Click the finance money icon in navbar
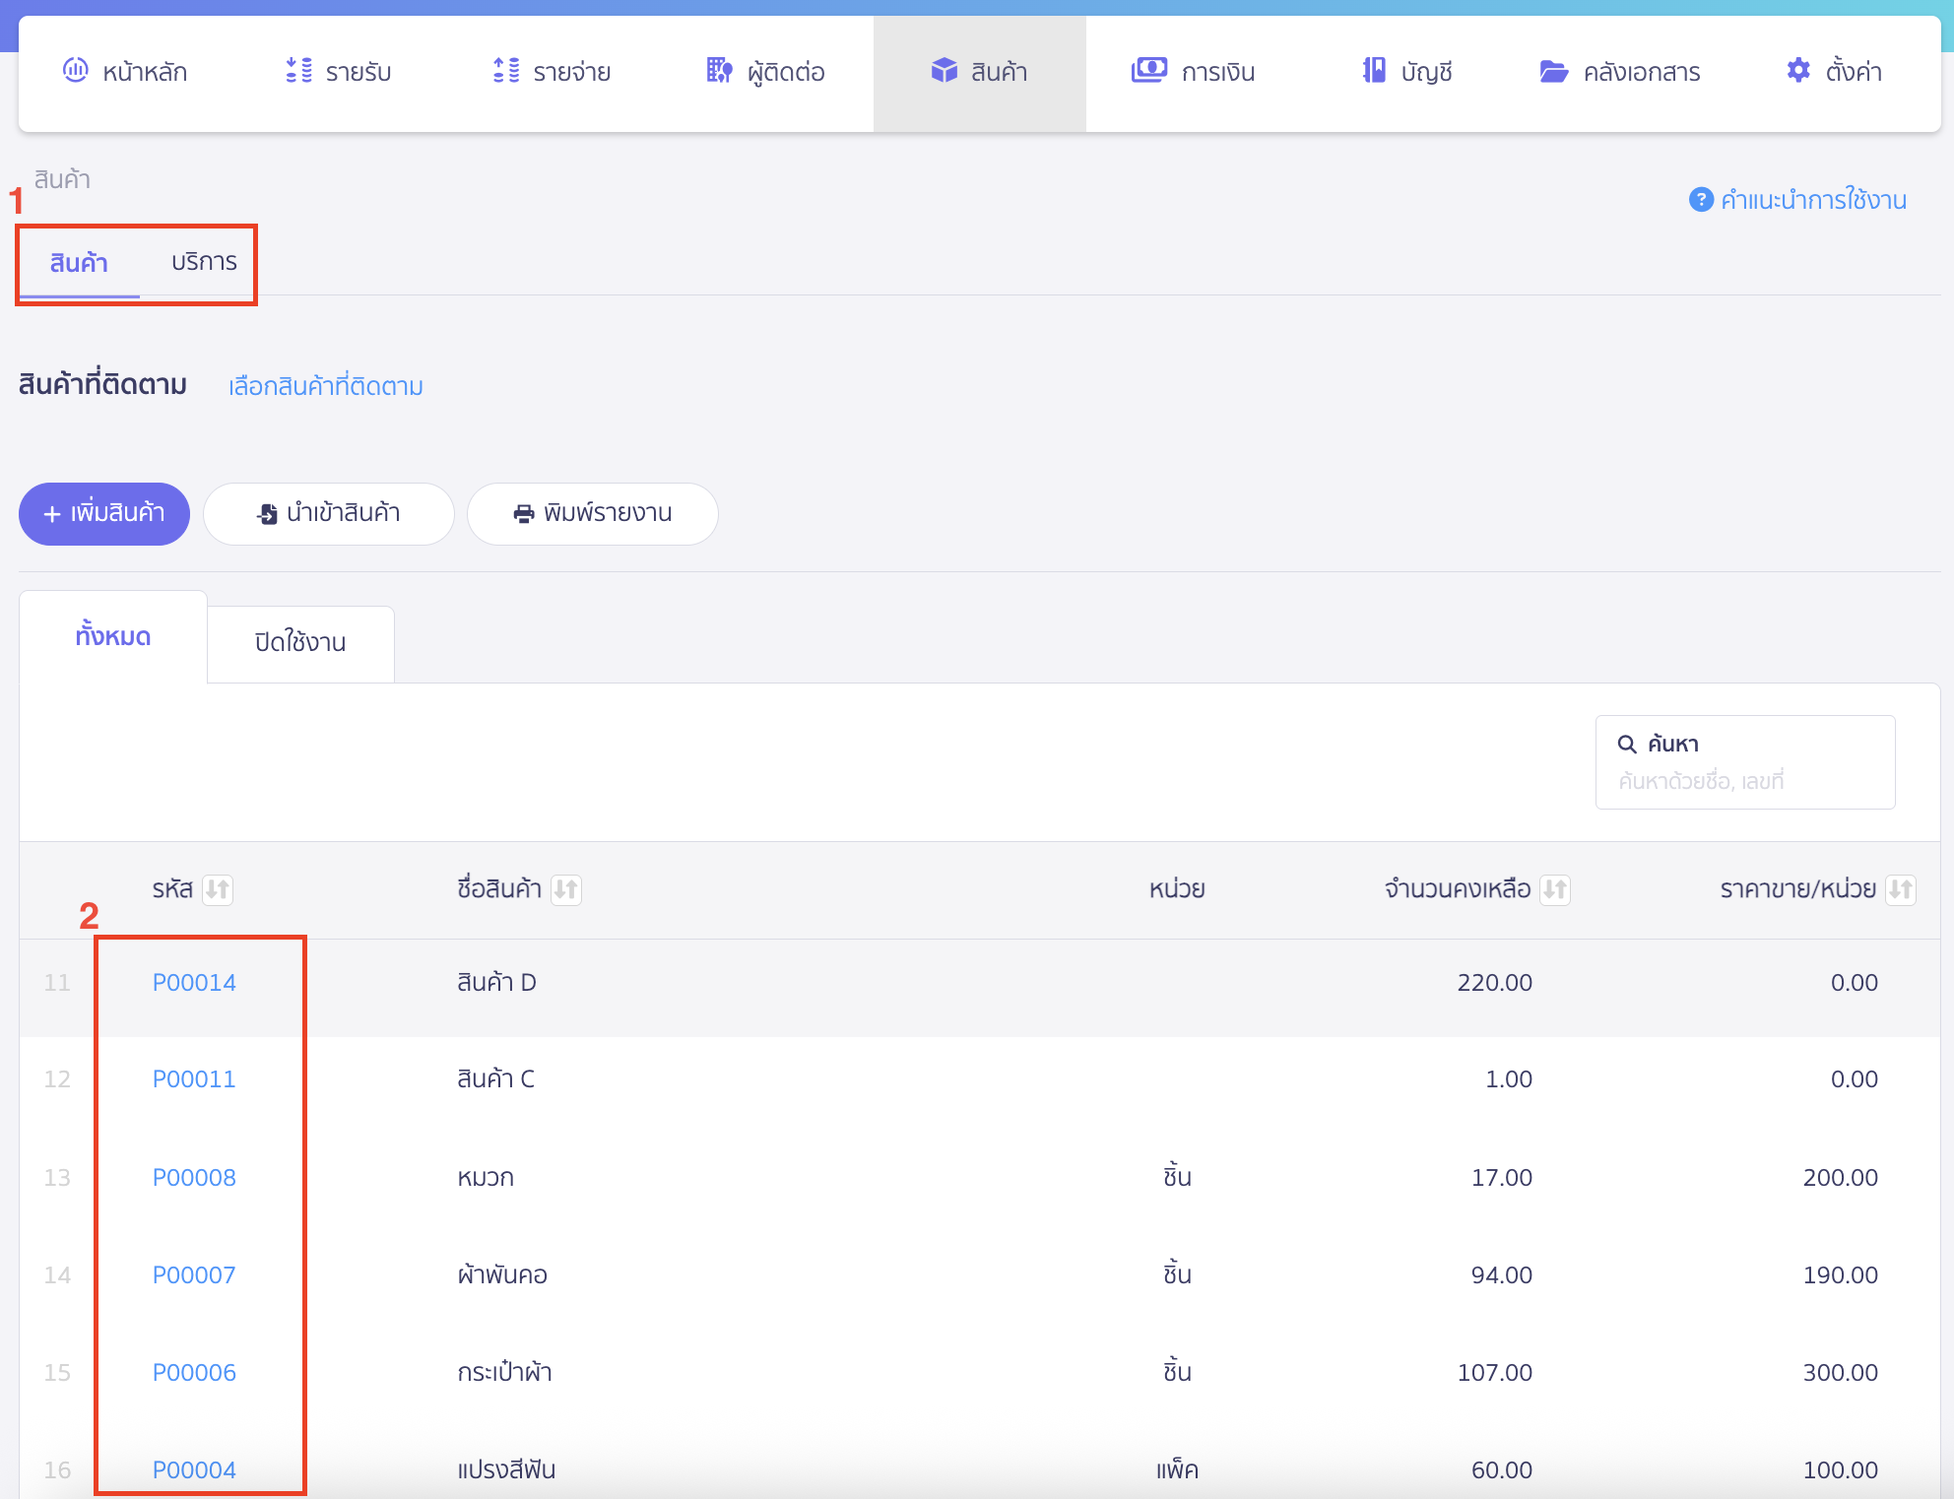The height and width of the screenshot is (1499, 1954). point(1148,70)
